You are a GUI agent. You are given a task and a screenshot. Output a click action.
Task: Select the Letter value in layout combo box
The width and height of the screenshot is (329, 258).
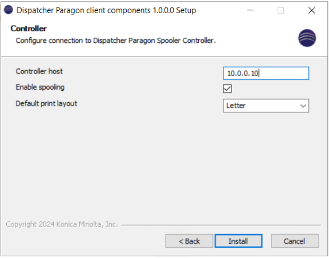pos(236,105)
